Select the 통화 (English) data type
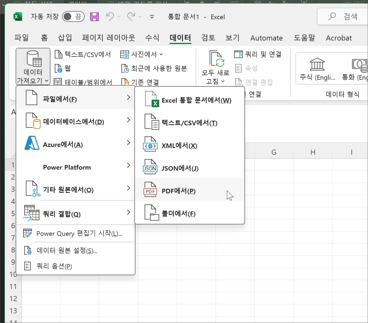 coord(355,69)
